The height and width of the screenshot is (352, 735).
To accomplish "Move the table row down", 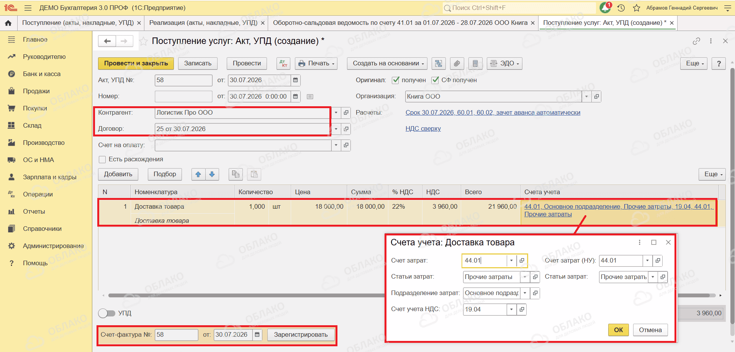I will [212, 174].
